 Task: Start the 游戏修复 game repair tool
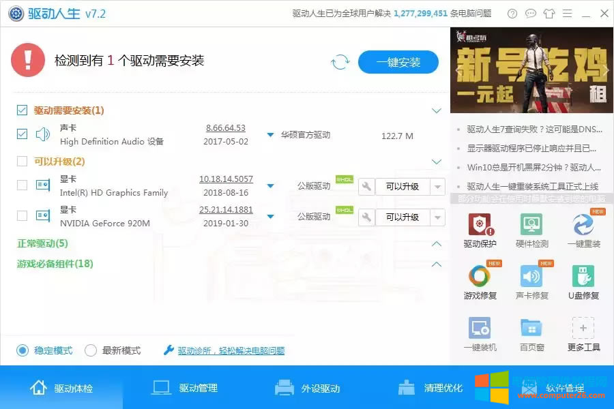coord(480,279)
